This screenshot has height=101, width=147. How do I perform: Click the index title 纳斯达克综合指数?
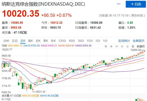click(20, 4)
